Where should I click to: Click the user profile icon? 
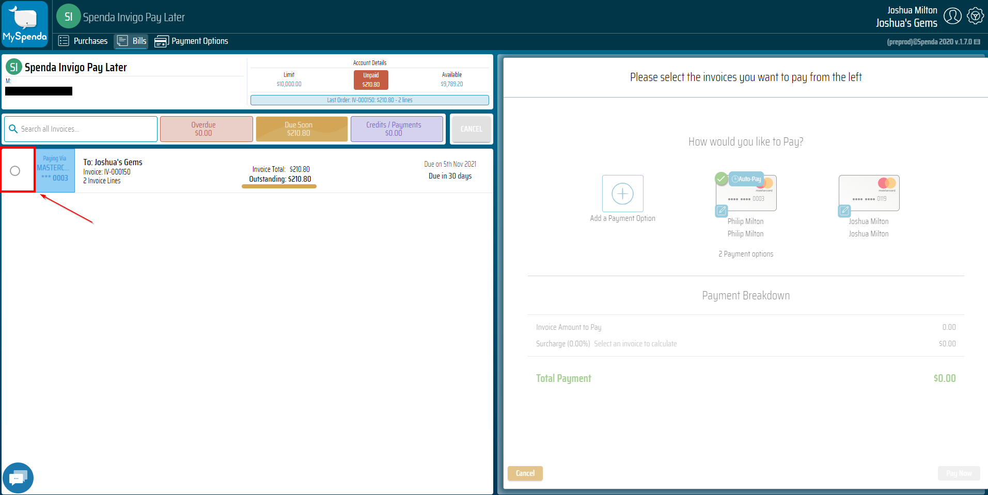tap(952, 16)
